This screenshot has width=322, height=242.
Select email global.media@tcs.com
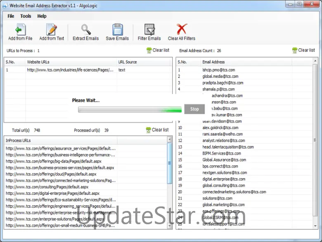[x=219, y=76]
